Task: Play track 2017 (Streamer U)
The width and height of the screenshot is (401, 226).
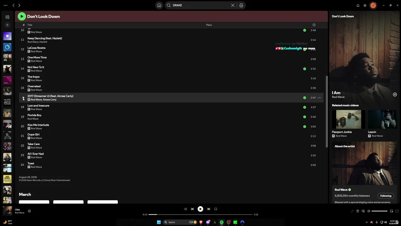Action: [23, 98]
